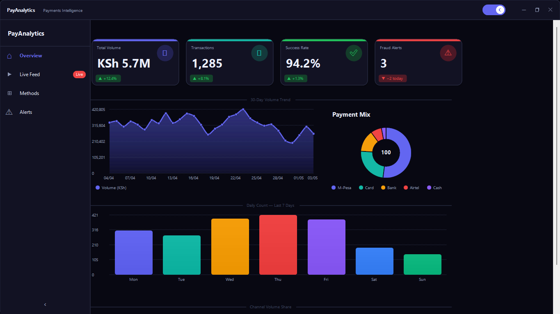Click the Transactions card icon

tap(259, 53)
